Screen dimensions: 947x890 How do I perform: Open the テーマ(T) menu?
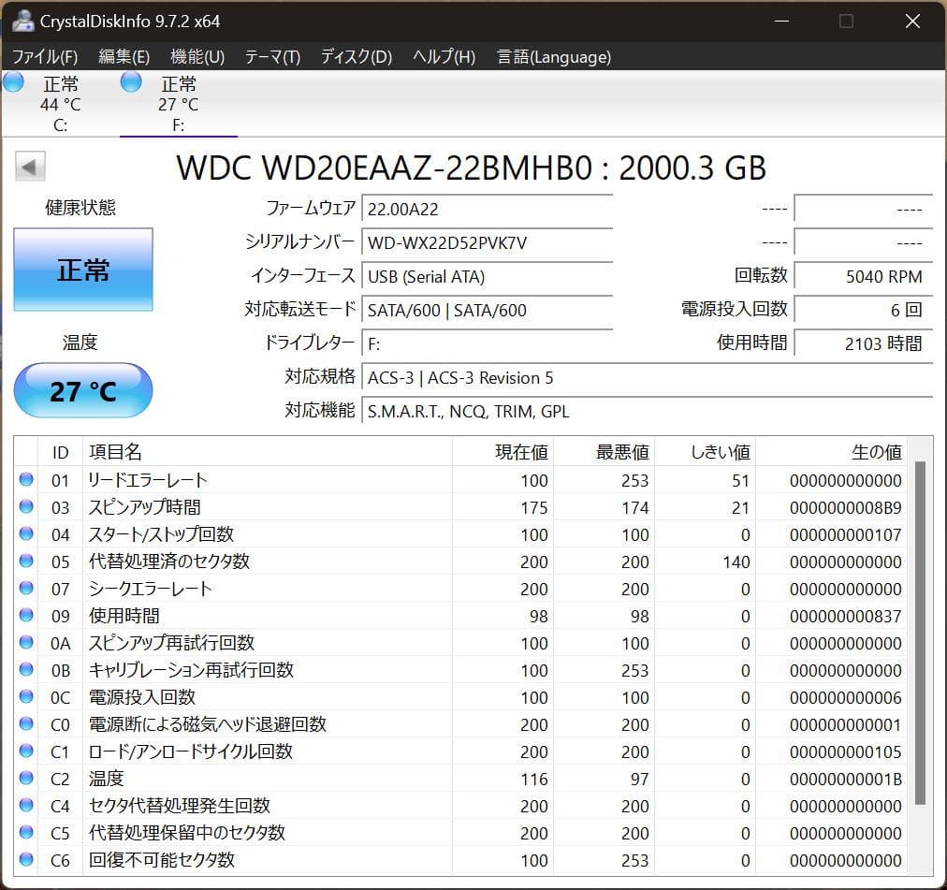click(x=272, y=57)
